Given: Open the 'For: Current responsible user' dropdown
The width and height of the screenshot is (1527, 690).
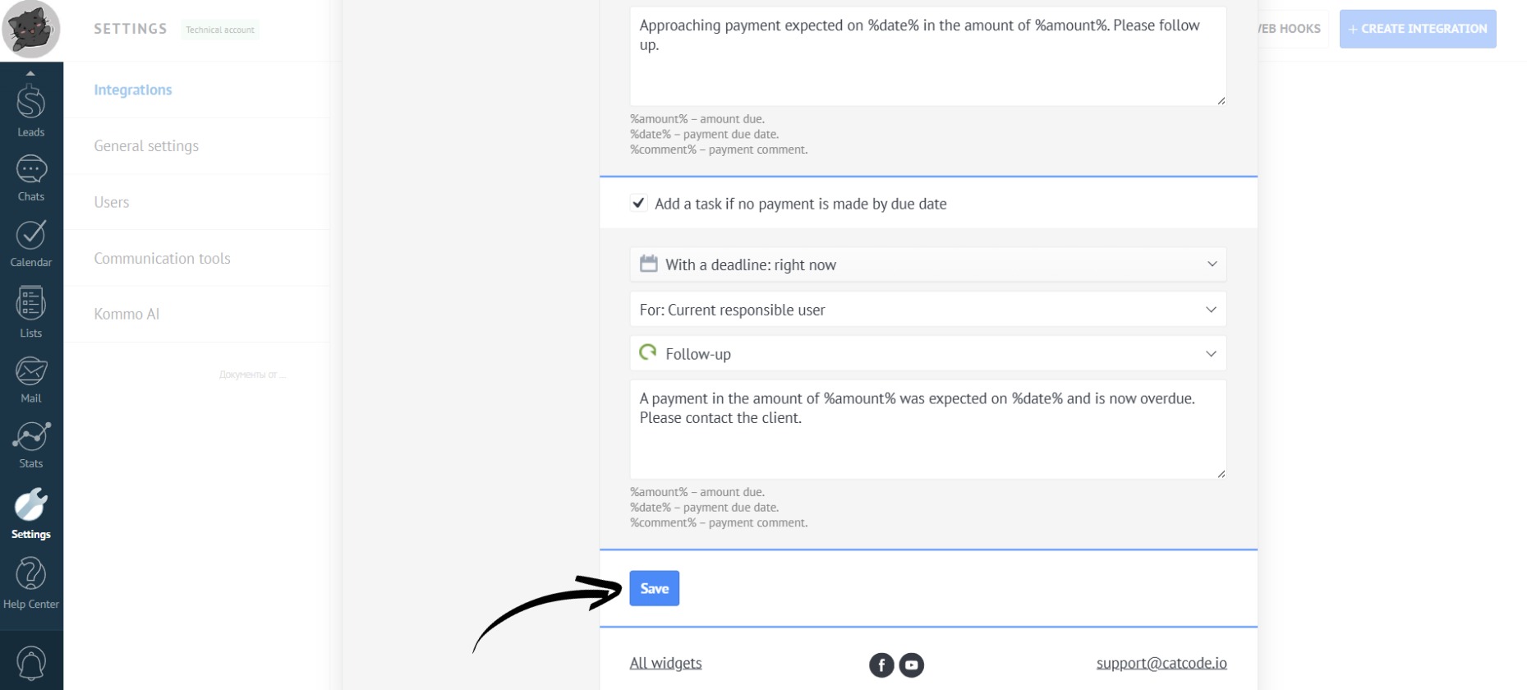Looking at the screenshot, I should click(x=927, y=310).
